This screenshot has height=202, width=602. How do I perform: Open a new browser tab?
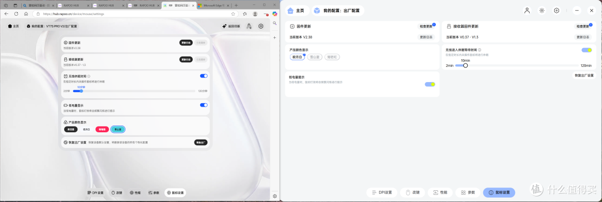pos(236,6)
